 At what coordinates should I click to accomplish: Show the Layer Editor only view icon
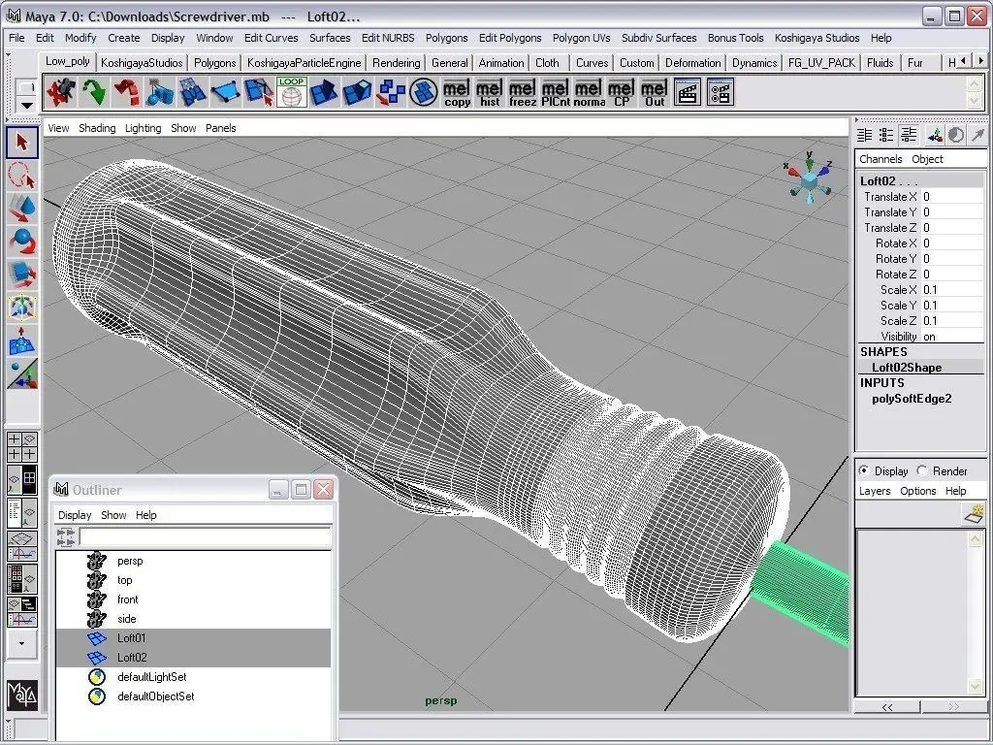(x=886, y=135)
